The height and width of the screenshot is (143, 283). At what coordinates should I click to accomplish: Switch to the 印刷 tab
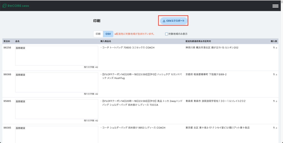pyautogui.click(x=98, y=34)
